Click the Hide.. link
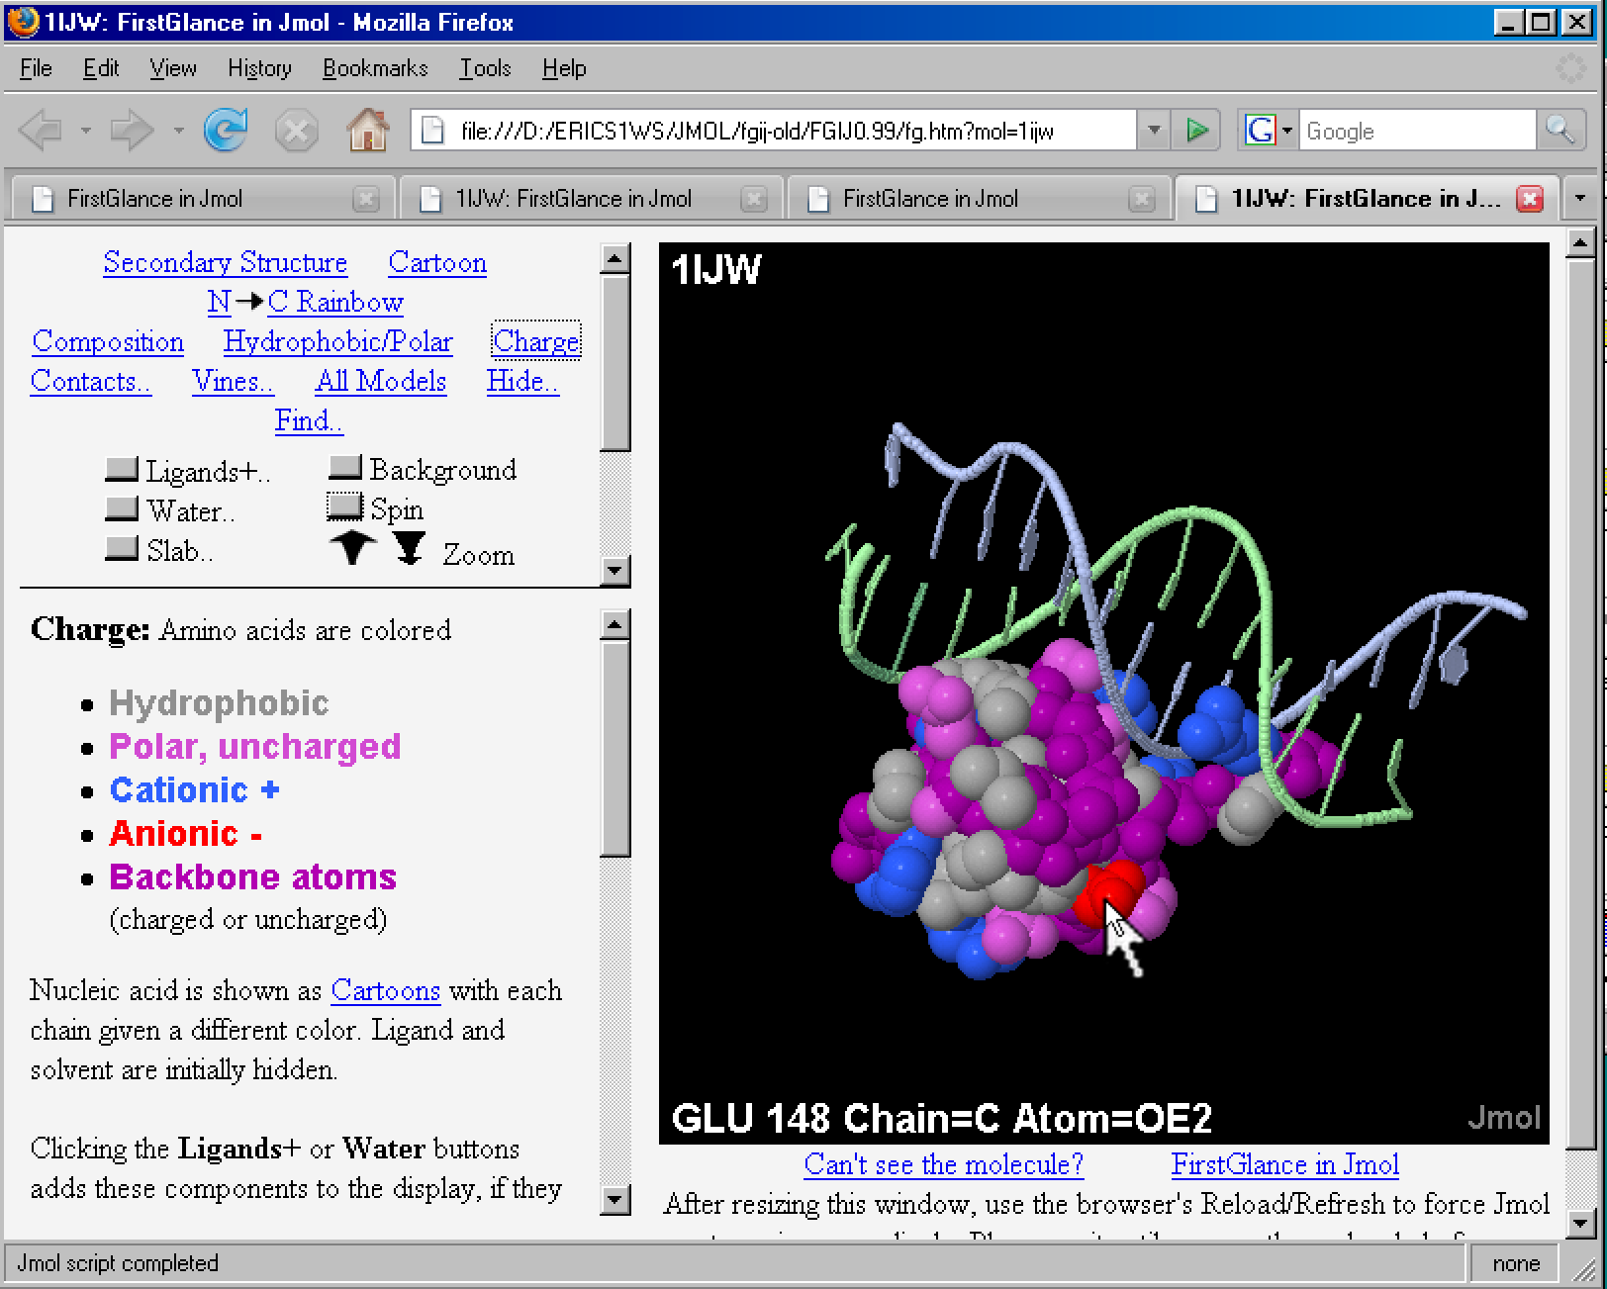1607x1289 pixels. [523, 381]
